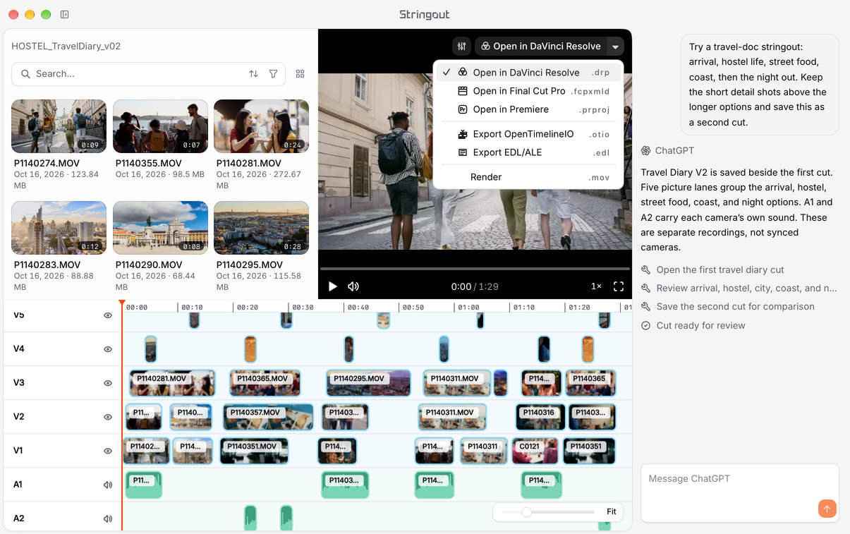This screenshot has width=850, height=534.
Task: Click Fit to fit the timeline
Action: pyautogui.click(x=611, y=511)
